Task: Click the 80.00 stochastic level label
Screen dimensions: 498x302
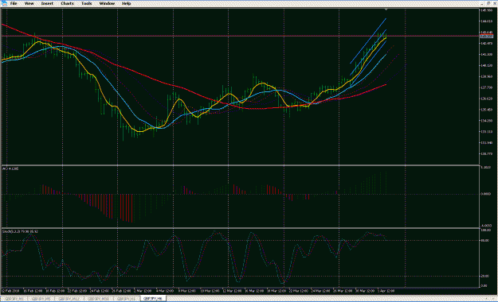Action: point(485,241)
